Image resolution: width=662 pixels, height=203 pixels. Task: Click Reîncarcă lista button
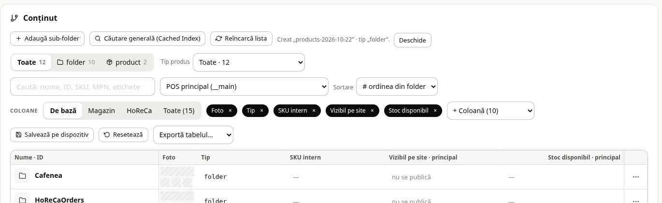(x=241, y=39)
